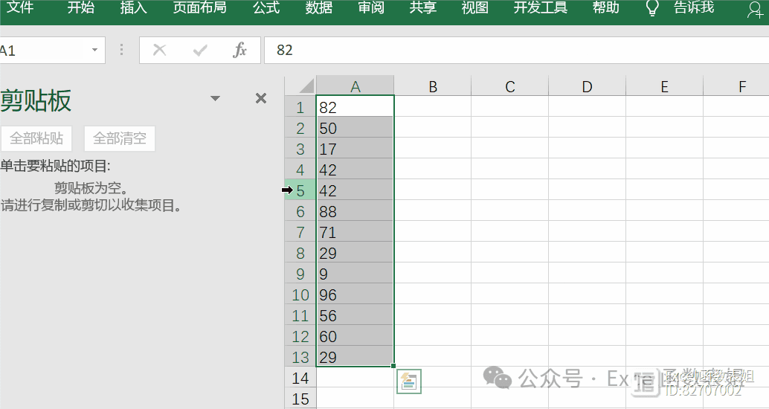Open the 插入 ribbon tab

133,7
